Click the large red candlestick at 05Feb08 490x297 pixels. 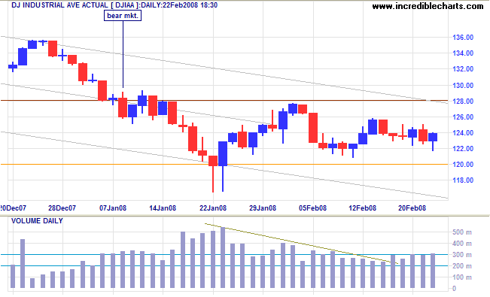(313, 128)
